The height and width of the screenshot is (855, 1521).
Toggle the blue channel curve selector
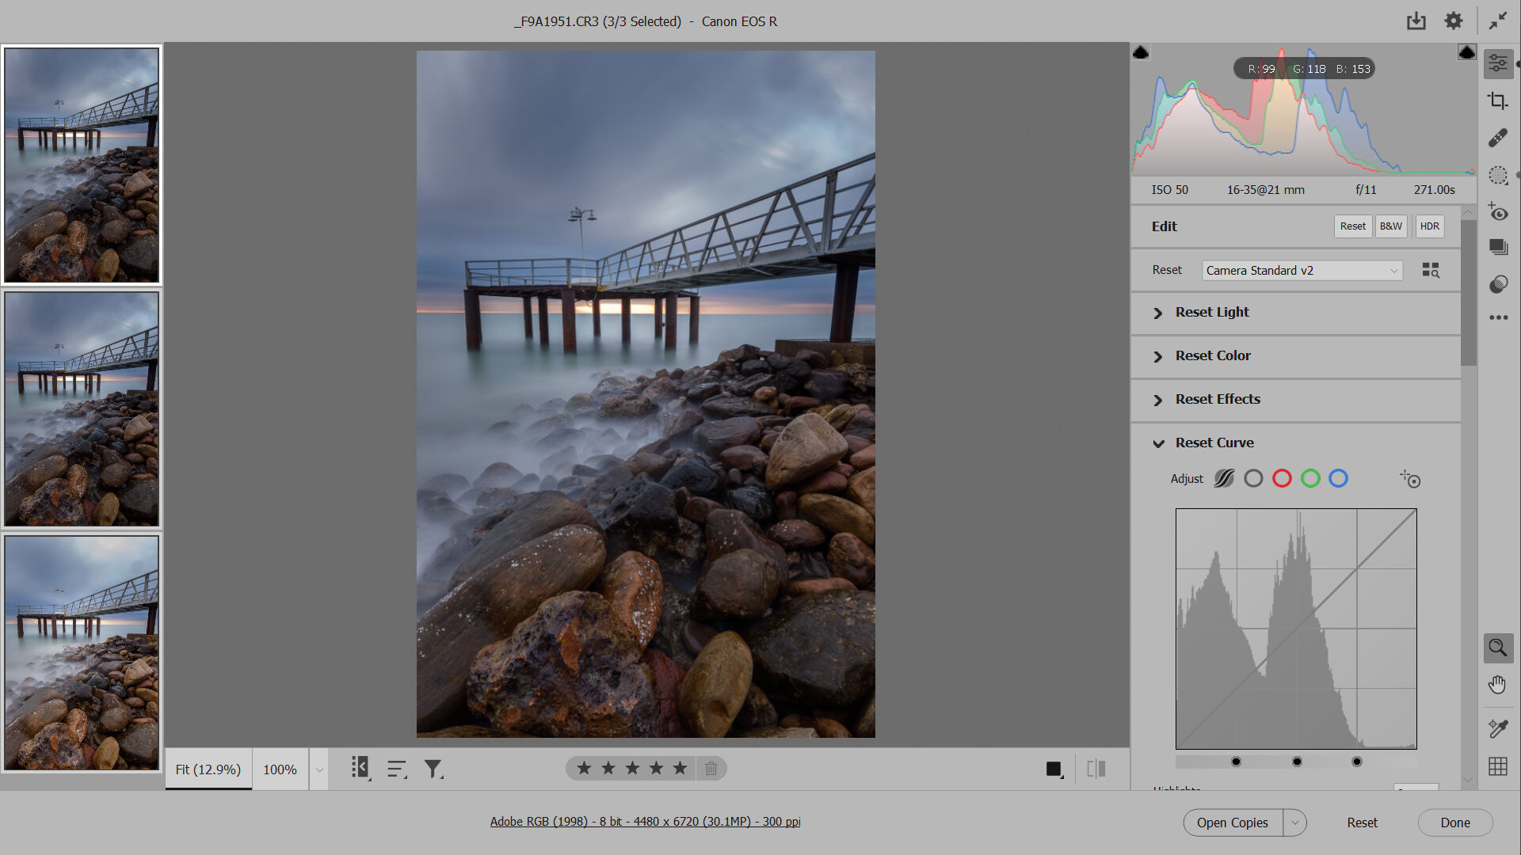[1337, 478]
